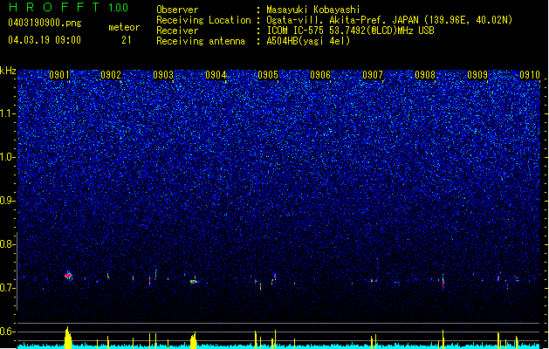Viewport: 549px width, 349px height.
Task: Click the 0901 time marker label
Action: [59, 75]
